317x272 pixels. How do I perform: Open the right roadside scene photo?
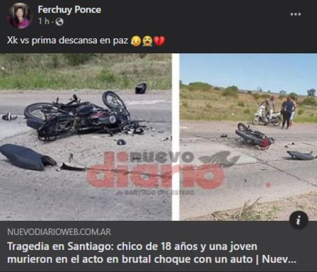pyautogui.click(x=248, y=137)
